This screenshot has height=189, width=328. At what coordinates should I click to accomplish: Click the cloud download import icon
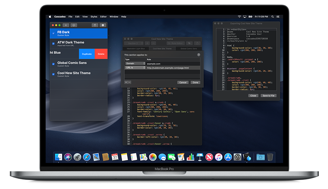[x=74, y=25]
